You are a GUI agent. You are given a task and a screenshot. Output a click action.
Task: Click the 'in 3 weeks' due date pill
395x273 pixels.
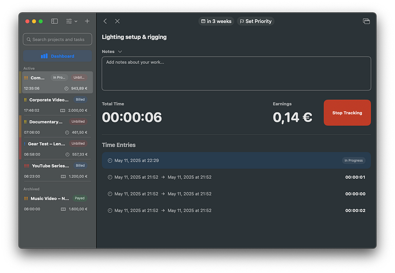pyautogui.click(x=216, y=21)
